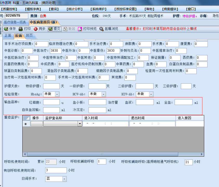Open the 质量控制 menu

coord(9,9)
